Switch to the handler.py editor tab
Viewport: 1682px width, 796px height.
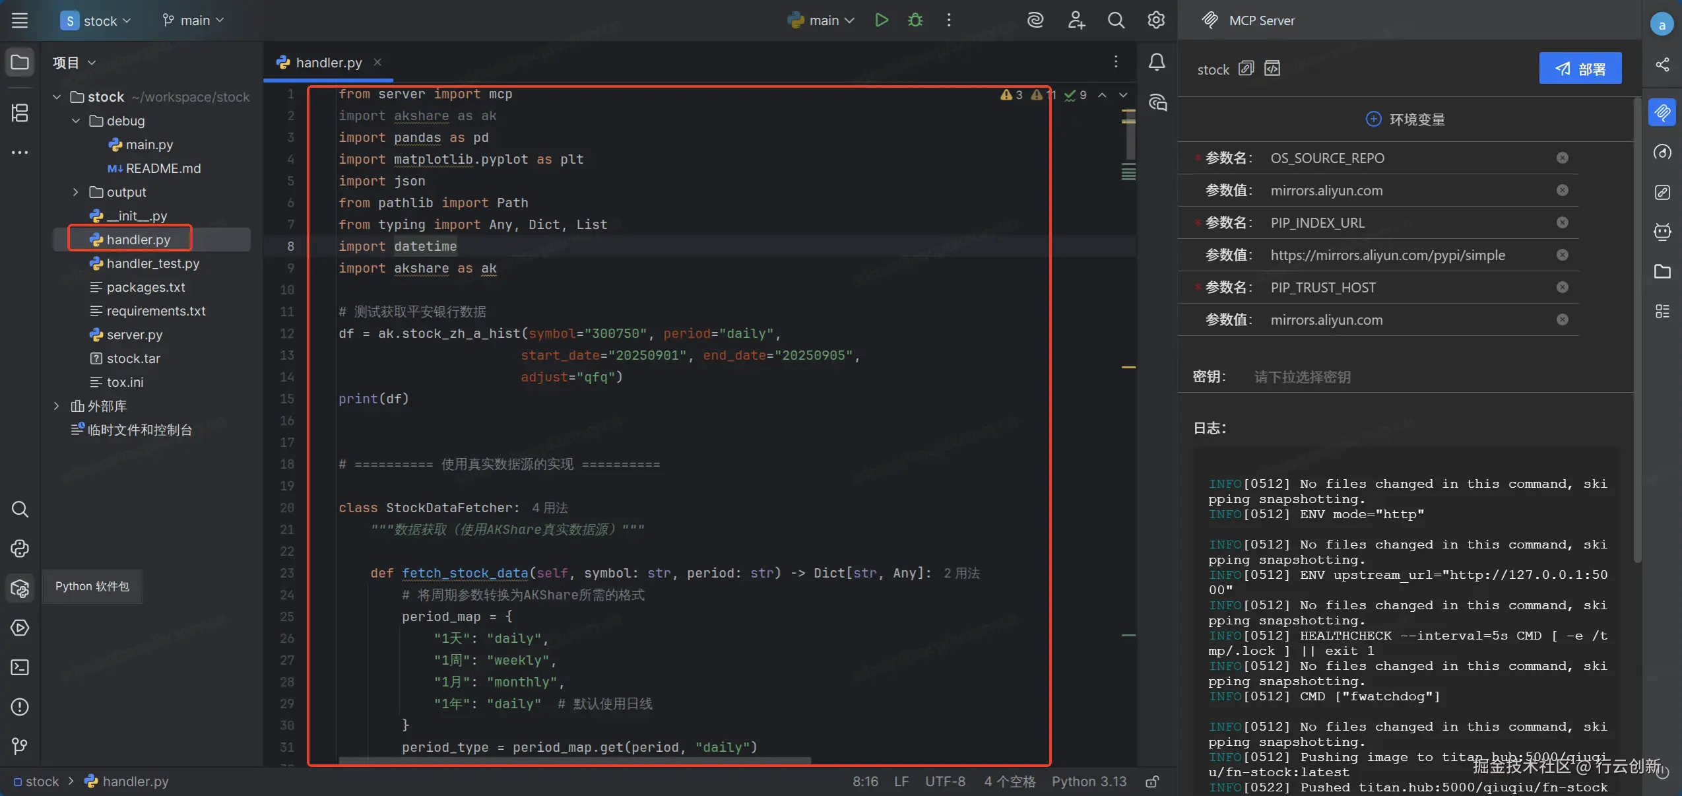click(x=328, y=62)
